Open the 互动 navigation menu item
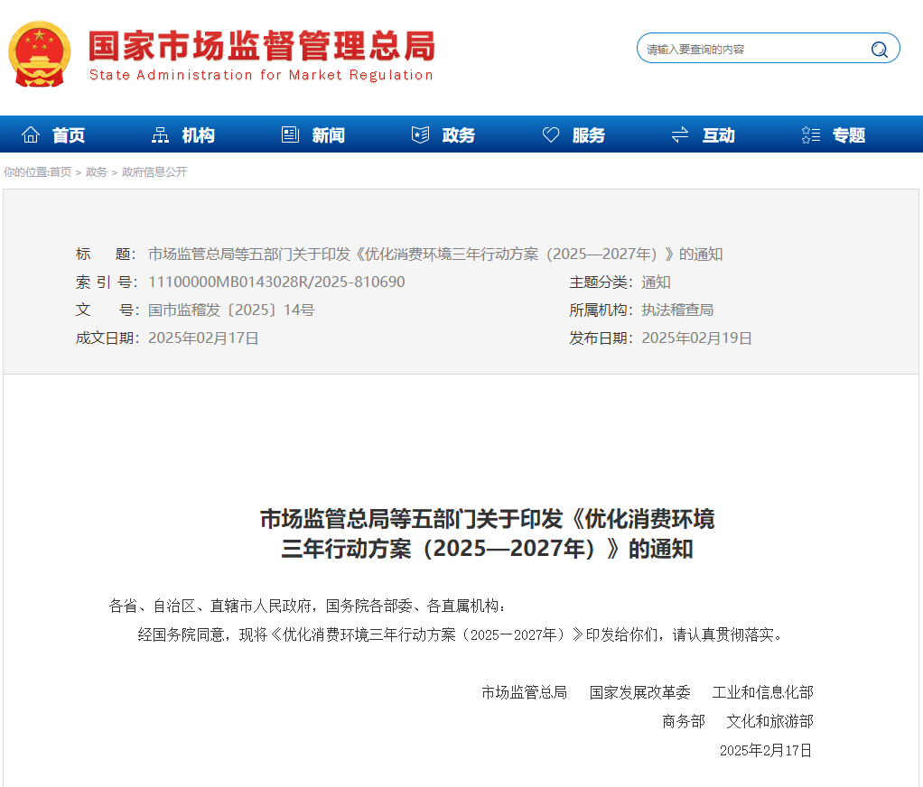Viewport: 923px width, 787px height. [x=719, y=135]
